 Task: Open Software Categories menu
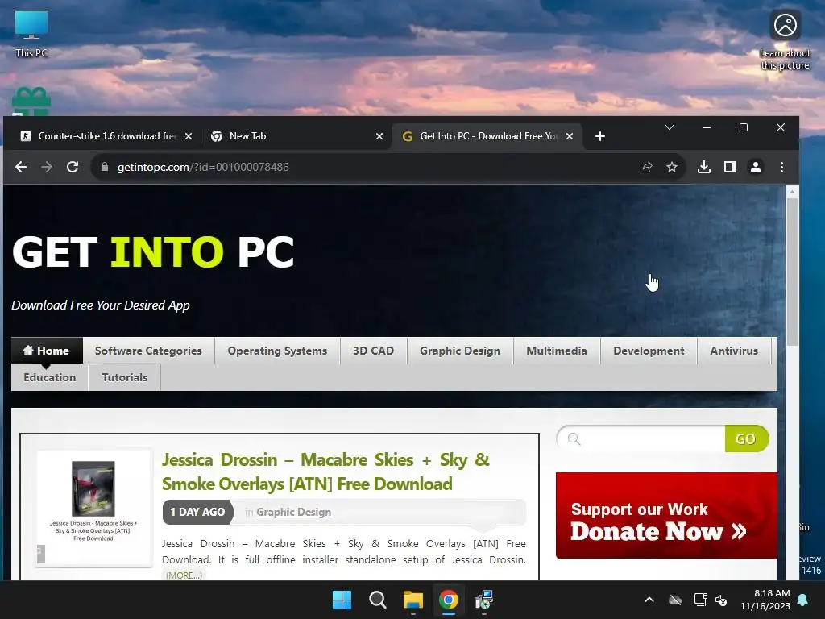(148, 351)
